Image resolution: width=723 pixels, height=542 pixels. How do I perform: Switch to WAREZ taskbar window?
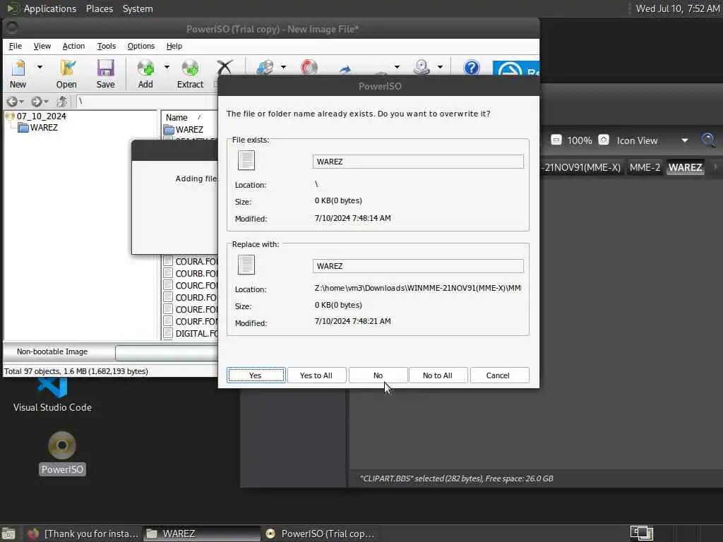(x=201, y=534)
